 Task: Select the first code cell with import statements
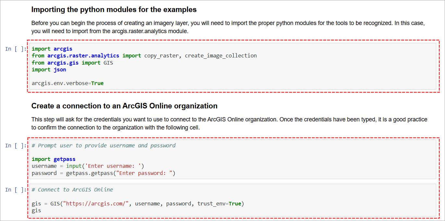click(x=227, y=66)
